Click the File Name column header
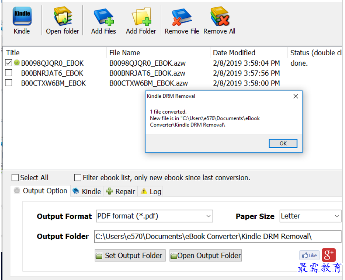The width and height of the screenshot is (345, 280). pos(159,53)
